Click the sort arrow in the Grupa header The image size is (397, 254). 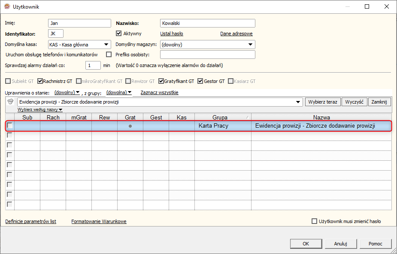[x=247, y=117]
